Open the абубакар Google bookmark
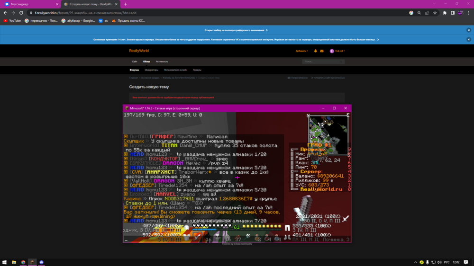474x266 pixels. [78, 21]
